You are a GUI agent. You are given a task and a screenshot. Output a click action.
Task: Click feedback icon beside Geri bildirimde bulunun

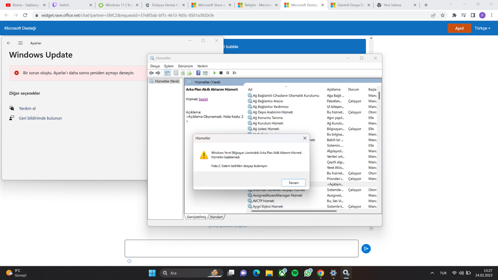pyautogui.click(x=12, y=118)
